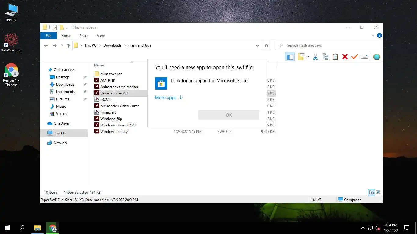
Task: Switch to the Share ribbon tab
Action: coord(84,36)
